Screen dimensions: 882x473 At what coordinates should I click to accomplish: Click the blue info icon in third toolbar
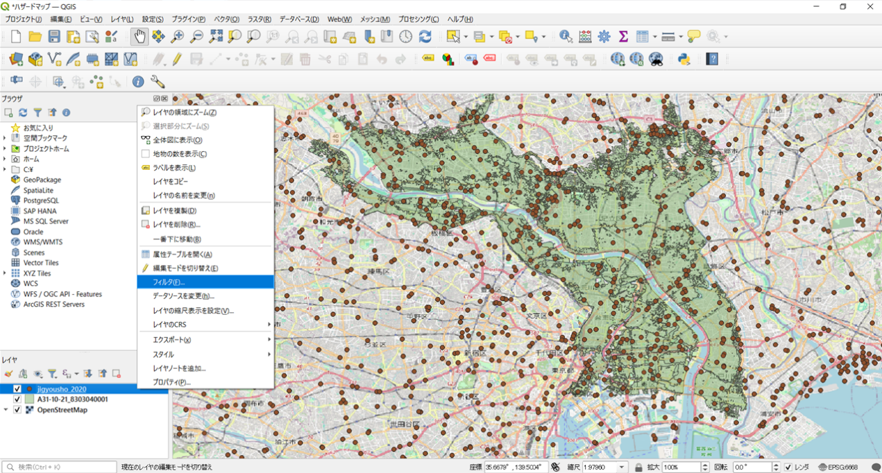pos(138,82)
